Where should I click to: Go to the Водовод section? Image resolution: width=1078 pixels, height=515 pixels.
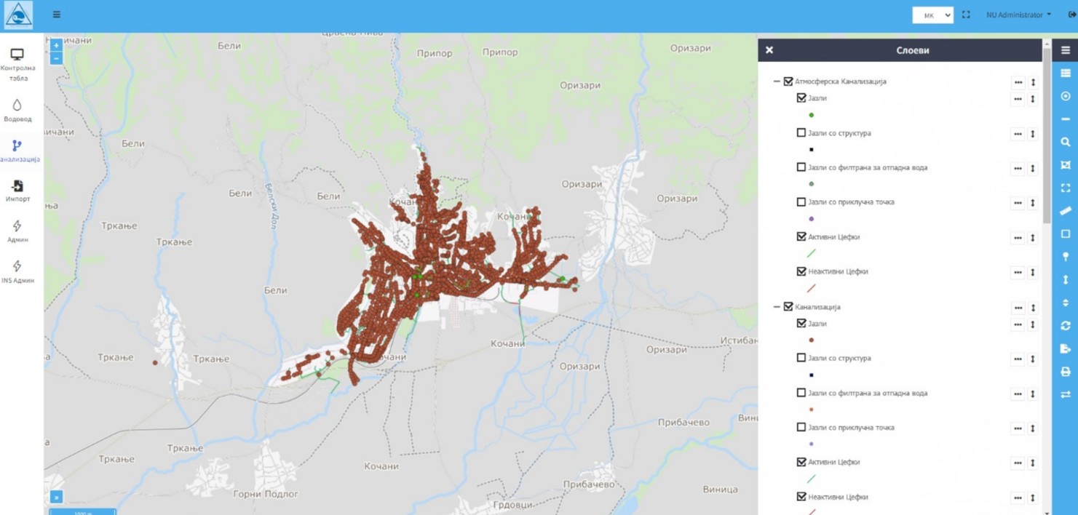click(17, 111)
